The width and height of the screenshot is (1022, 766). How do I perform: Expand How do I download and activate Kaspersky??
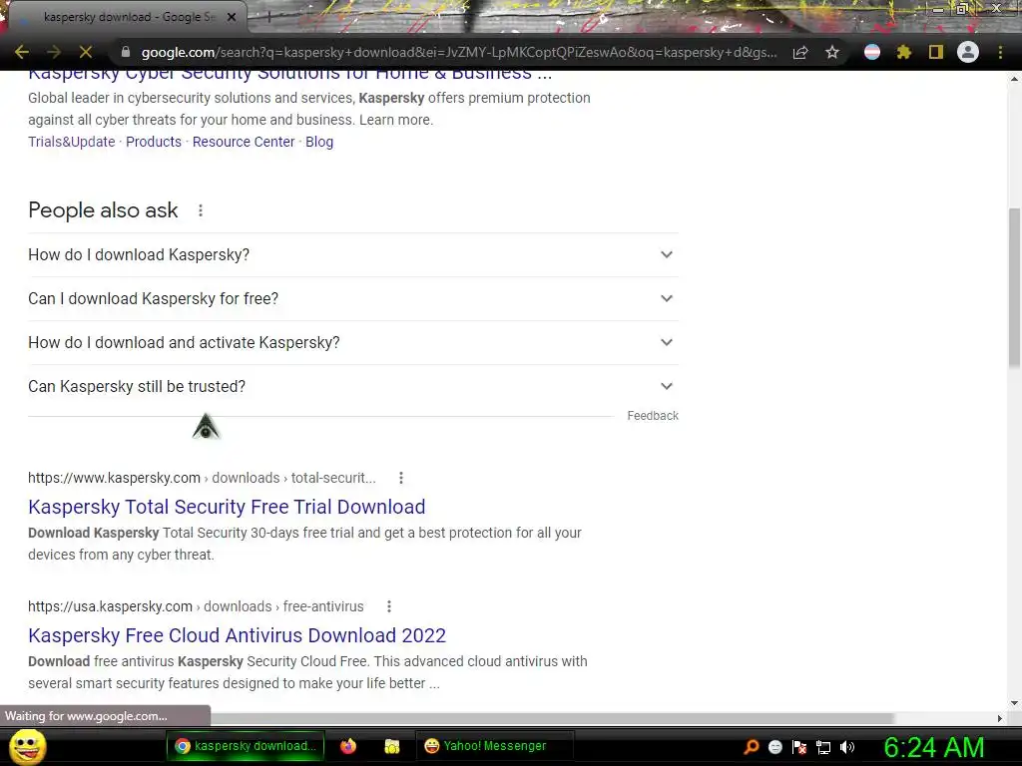pos(353,343)
